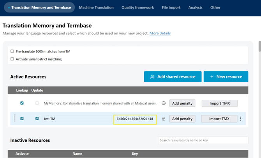Follow the More details link
This screenshot has height=158, width=261.
[x=160, y=33]
